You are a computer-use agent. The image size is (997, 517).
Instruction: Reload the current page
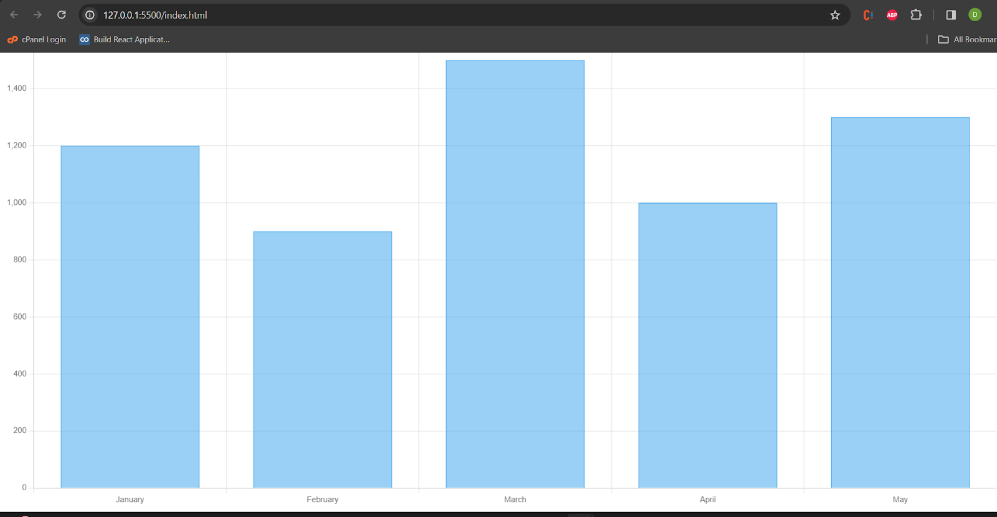tap(61, 15)
